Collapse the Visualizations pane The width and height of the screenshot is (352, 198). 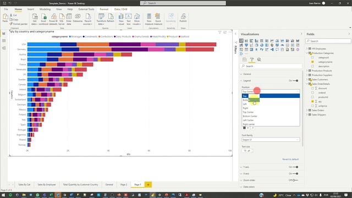(301, 34)
